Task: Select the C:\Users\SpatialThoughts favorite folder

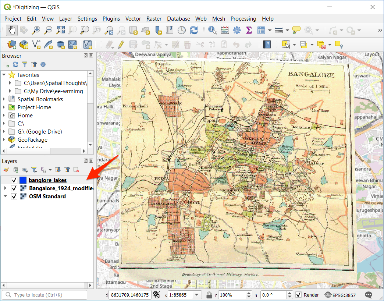Action: (x=55, y=83)
